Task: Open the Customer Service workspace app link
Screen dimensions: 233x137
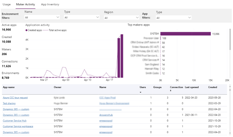Action: 18,126
